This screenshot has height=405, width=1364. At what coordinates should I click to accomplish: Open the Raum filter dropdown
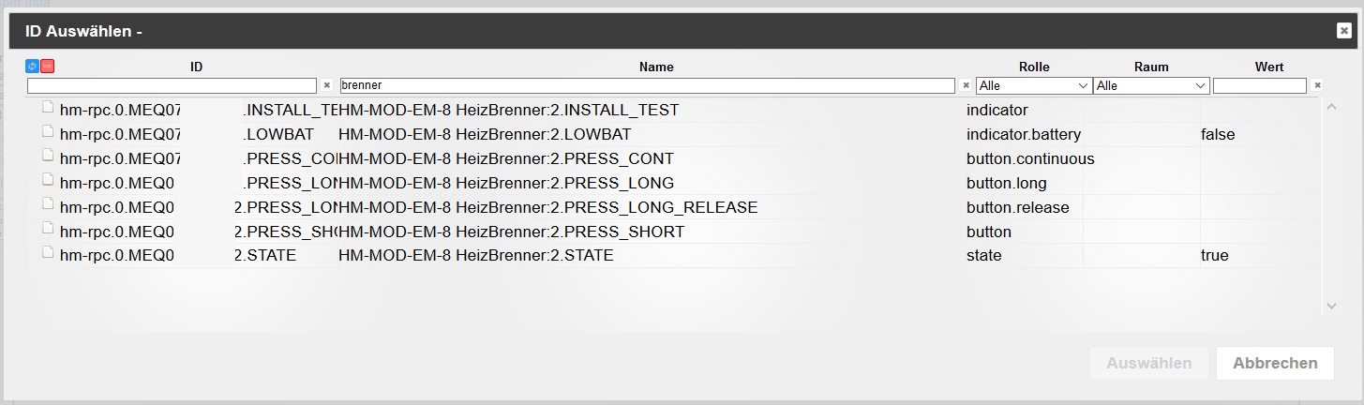(x=1151, y=85)
